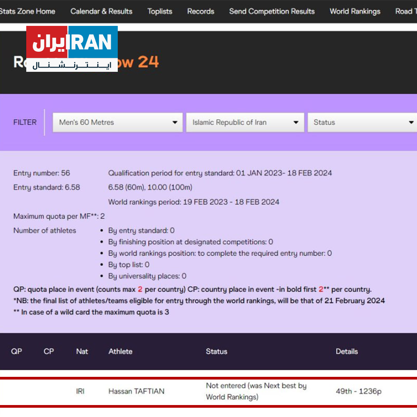The width and height of the screenshot is (417, 417).
Task: Click athlete name Hassan TAFTIAN
Action: [x=137, y=391]
